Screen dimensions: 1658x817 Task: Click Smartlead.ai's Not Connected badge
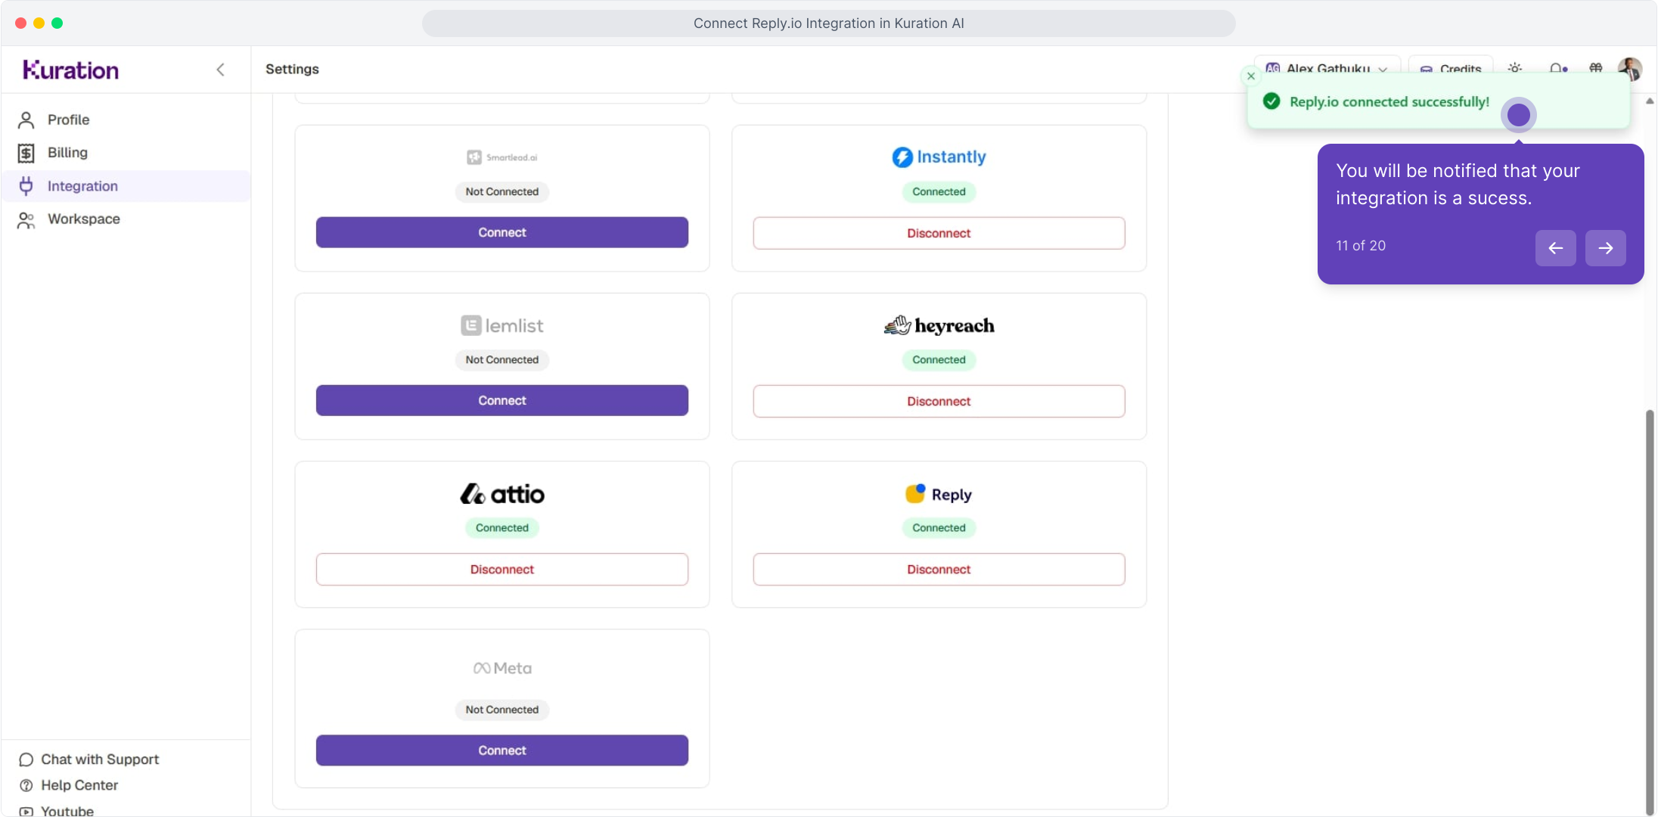click(502, 191)
